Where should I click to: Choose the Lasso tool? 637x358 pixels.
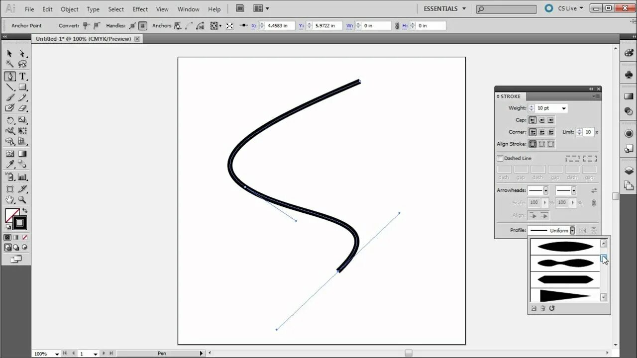click(22, 64)
